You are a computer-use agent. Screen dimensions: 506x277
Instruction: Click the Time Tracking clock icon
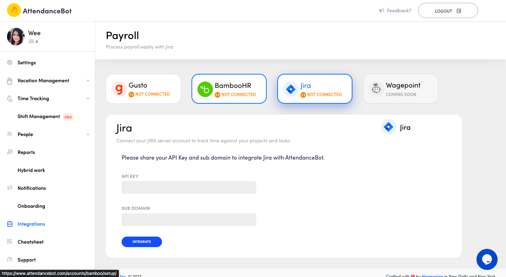(x=10, y=99)
